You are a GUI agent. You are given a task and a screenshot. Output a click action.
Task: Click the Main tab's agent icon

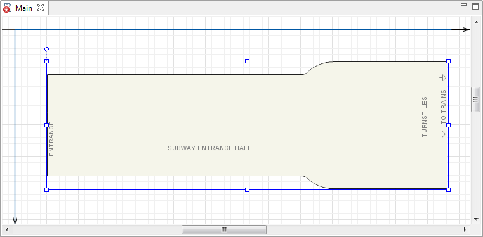(7, 8)
